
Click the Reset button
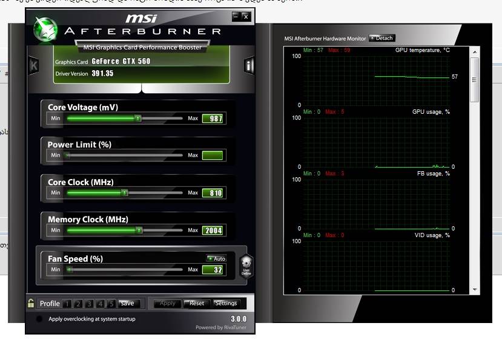click(196, 303)
